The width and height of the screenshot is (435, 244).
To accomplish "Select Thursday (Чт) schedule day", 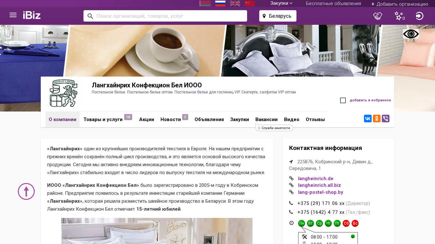I will click(328, 223).
